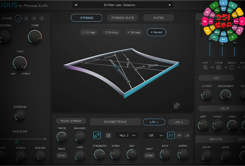Switch to the PLATES tab
245x166 pixels.
tap(158, 18)
